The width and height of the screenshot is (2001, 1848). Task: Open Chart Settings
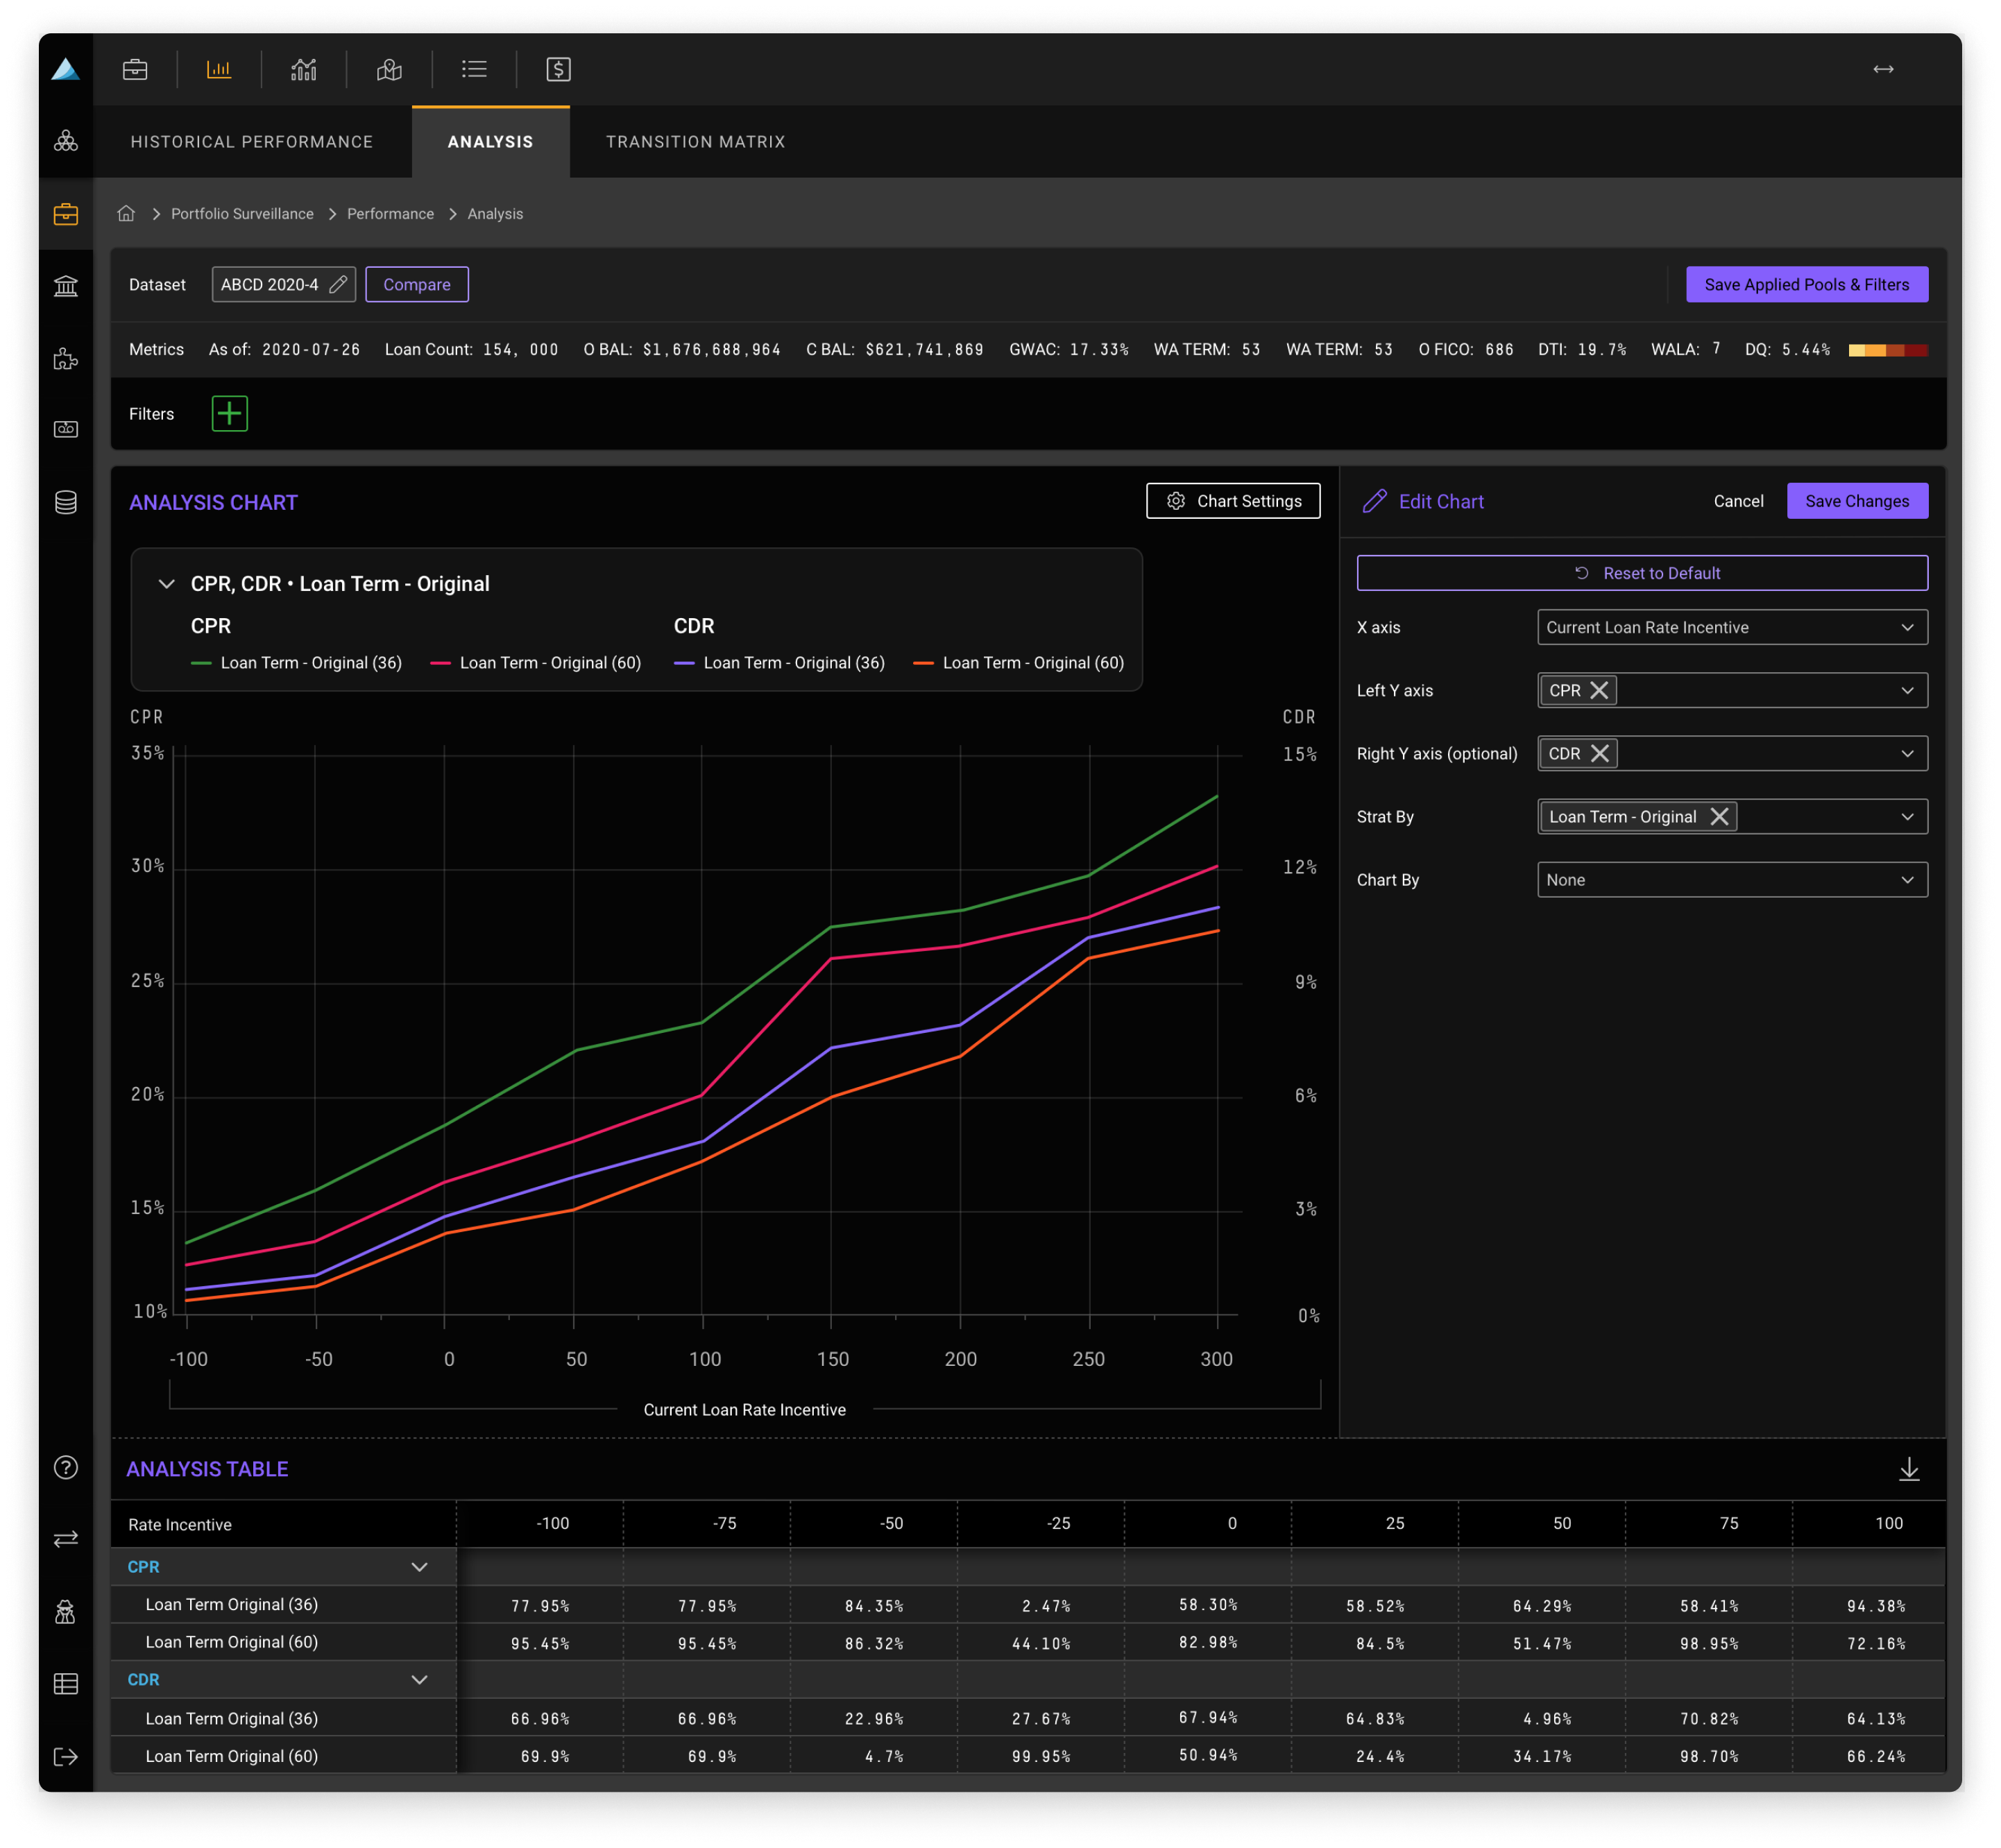pyautogui.click(x=1233, y=500)
